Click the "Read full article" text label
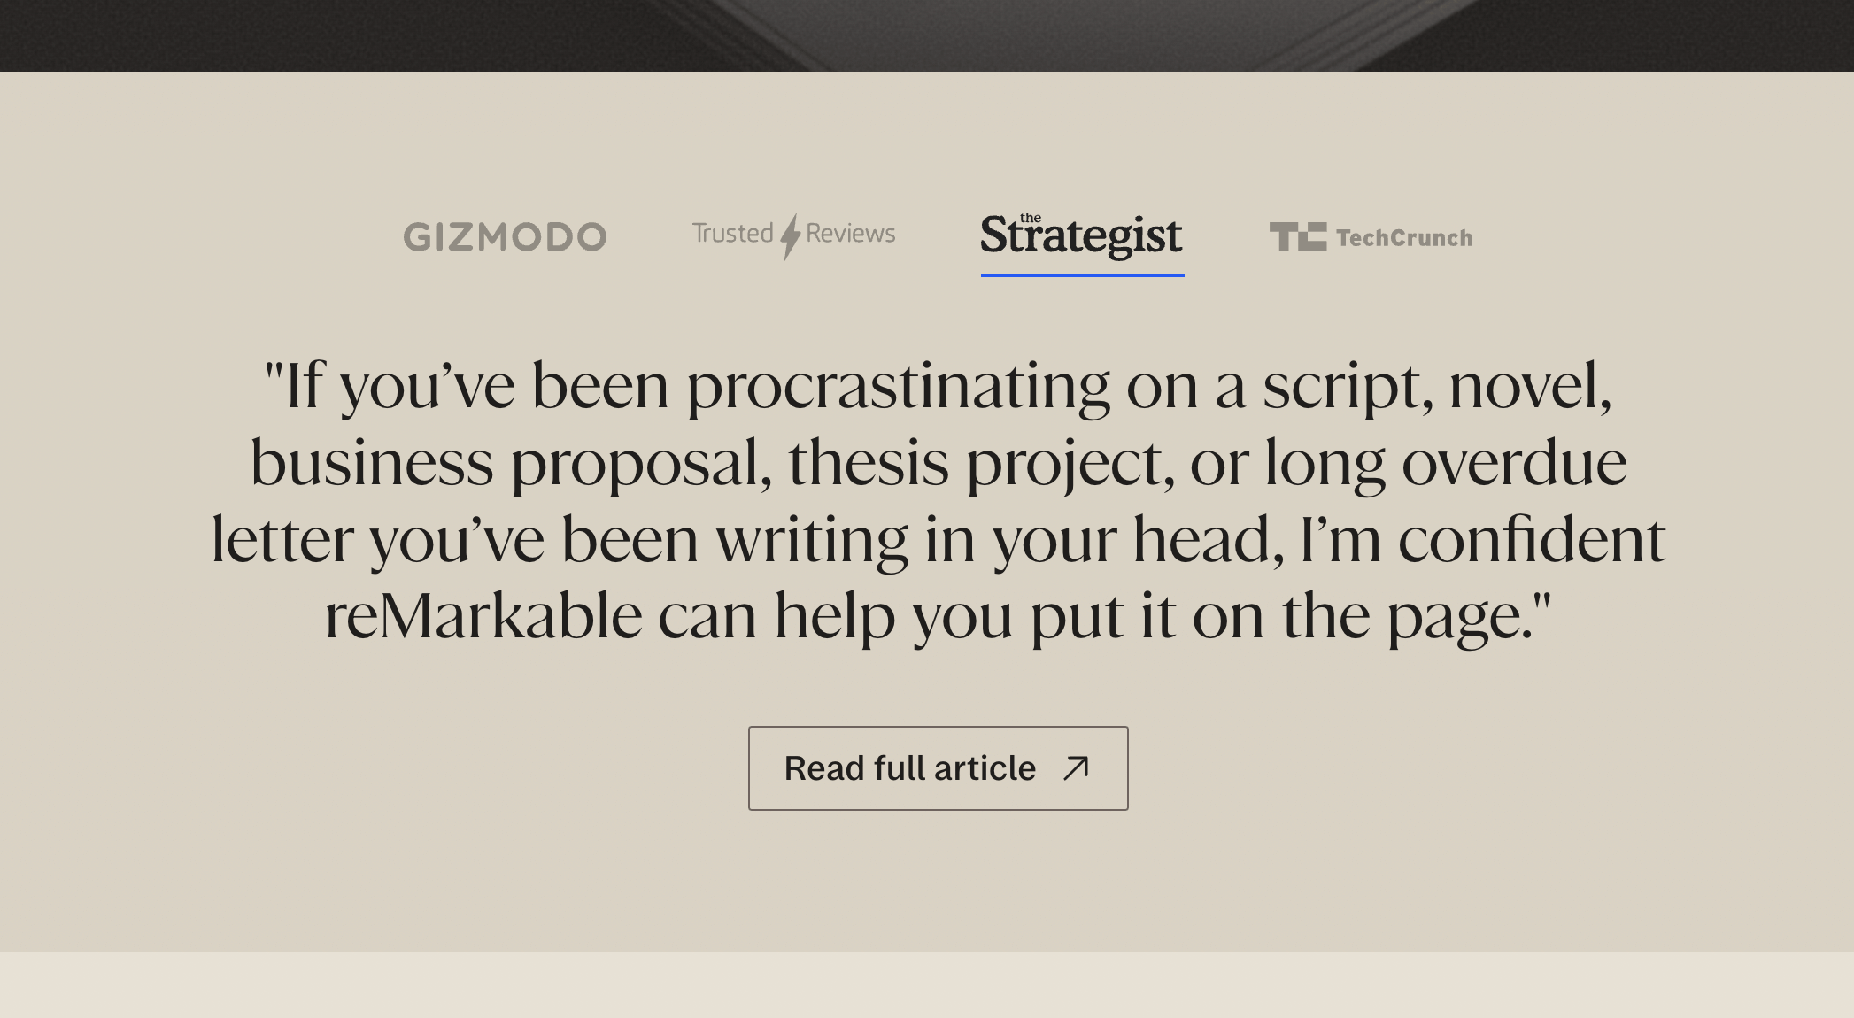This screenshot has height=1018, width=1854. (909, 768)
